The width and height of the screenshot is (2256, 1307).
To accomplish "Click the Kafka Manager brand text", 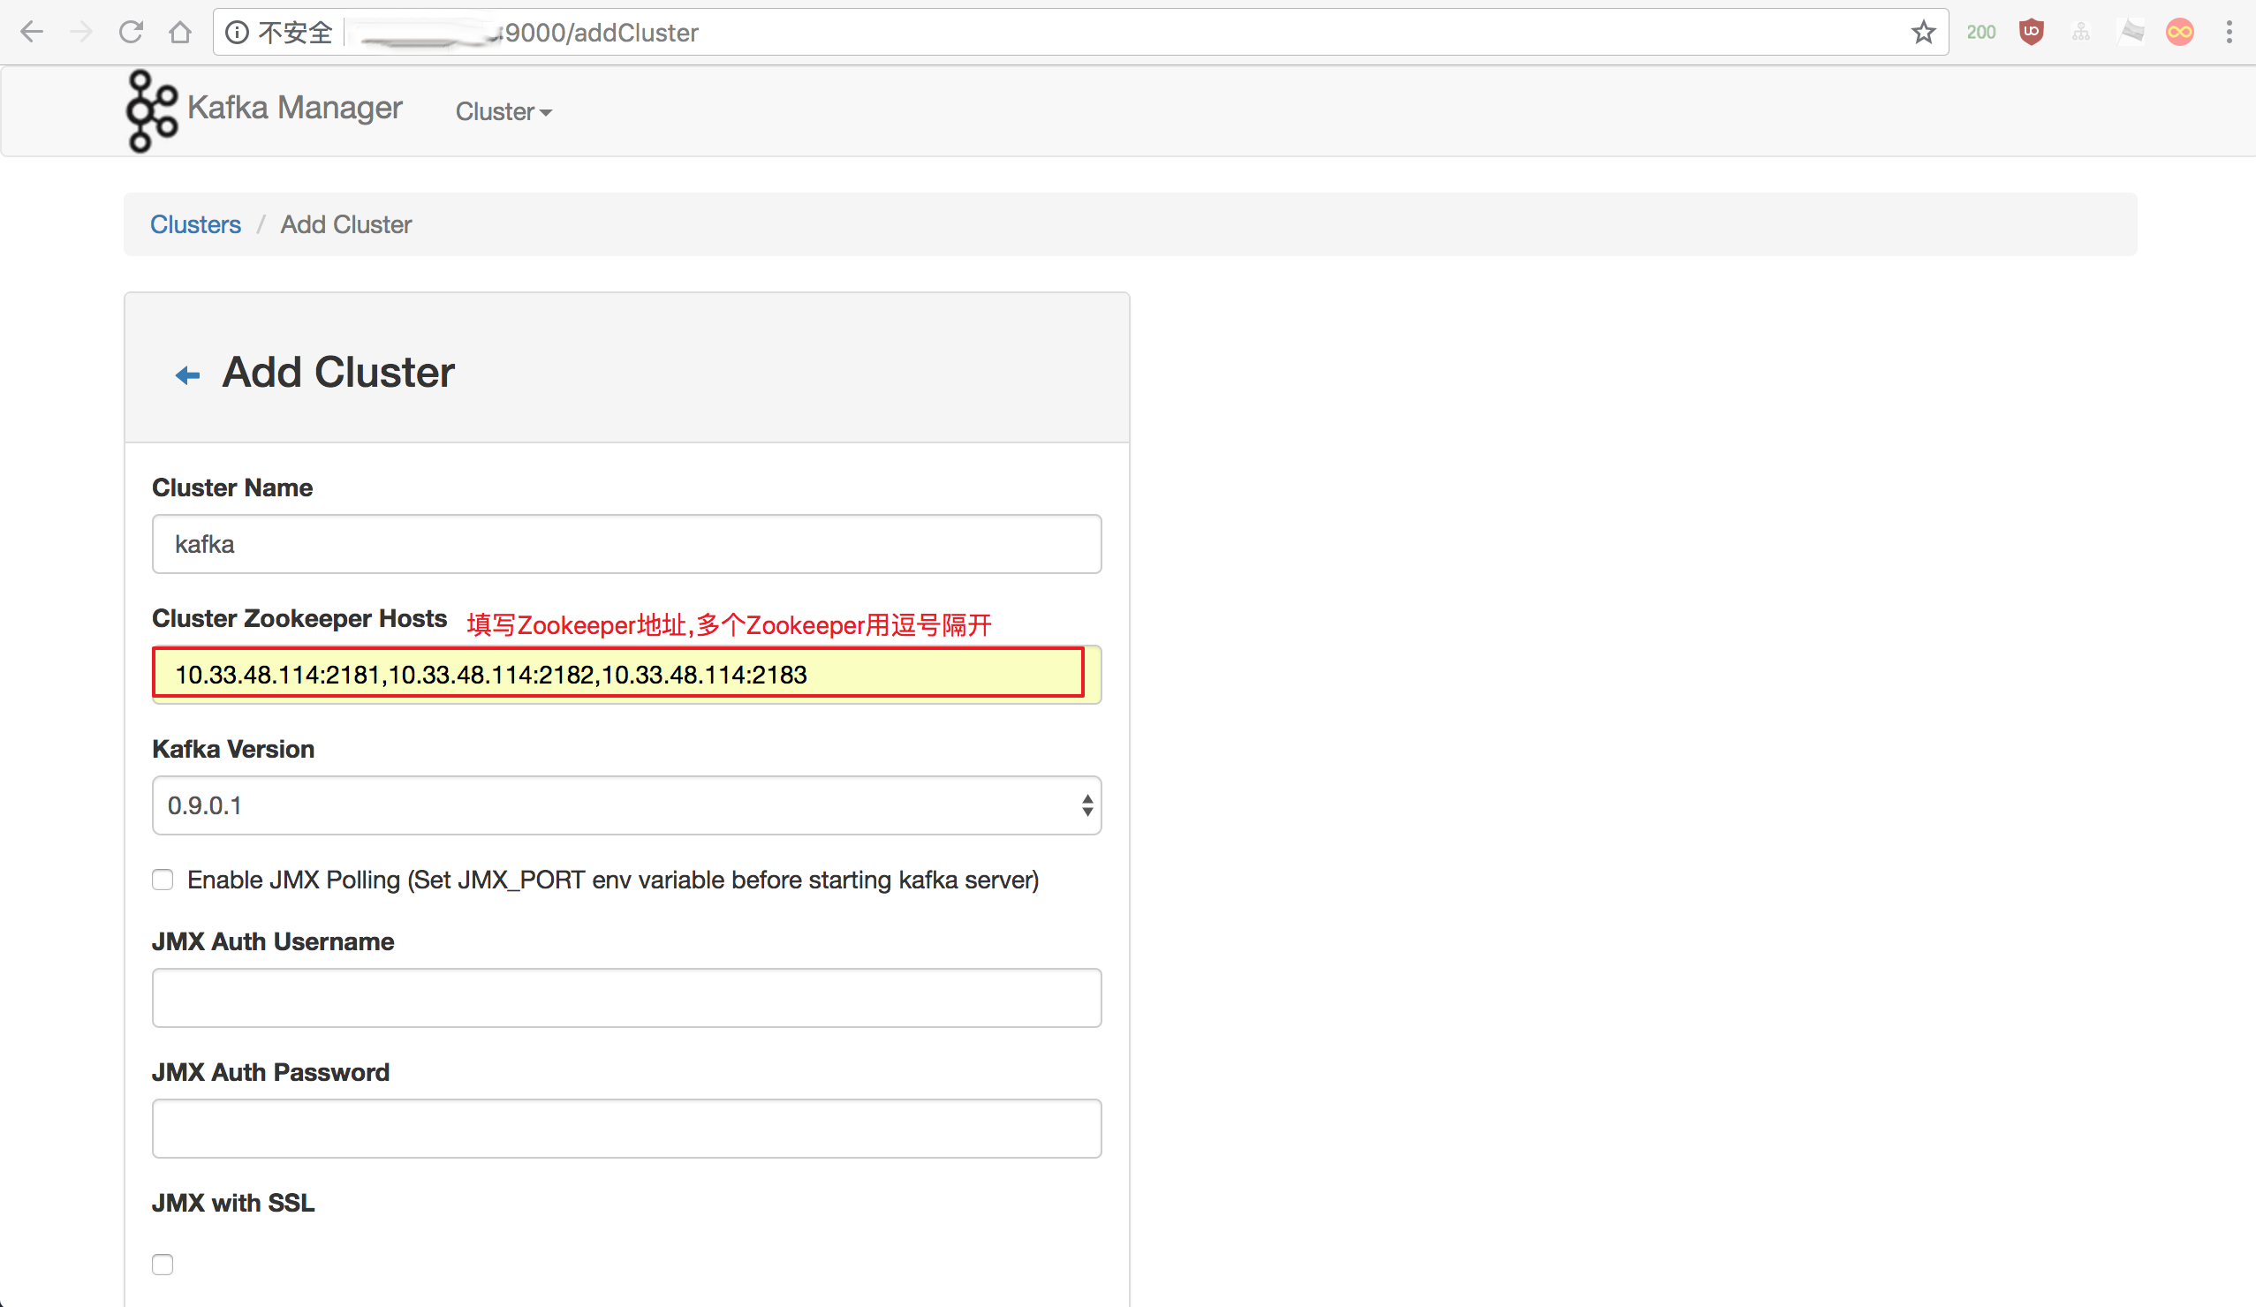I will click(294, 108).
